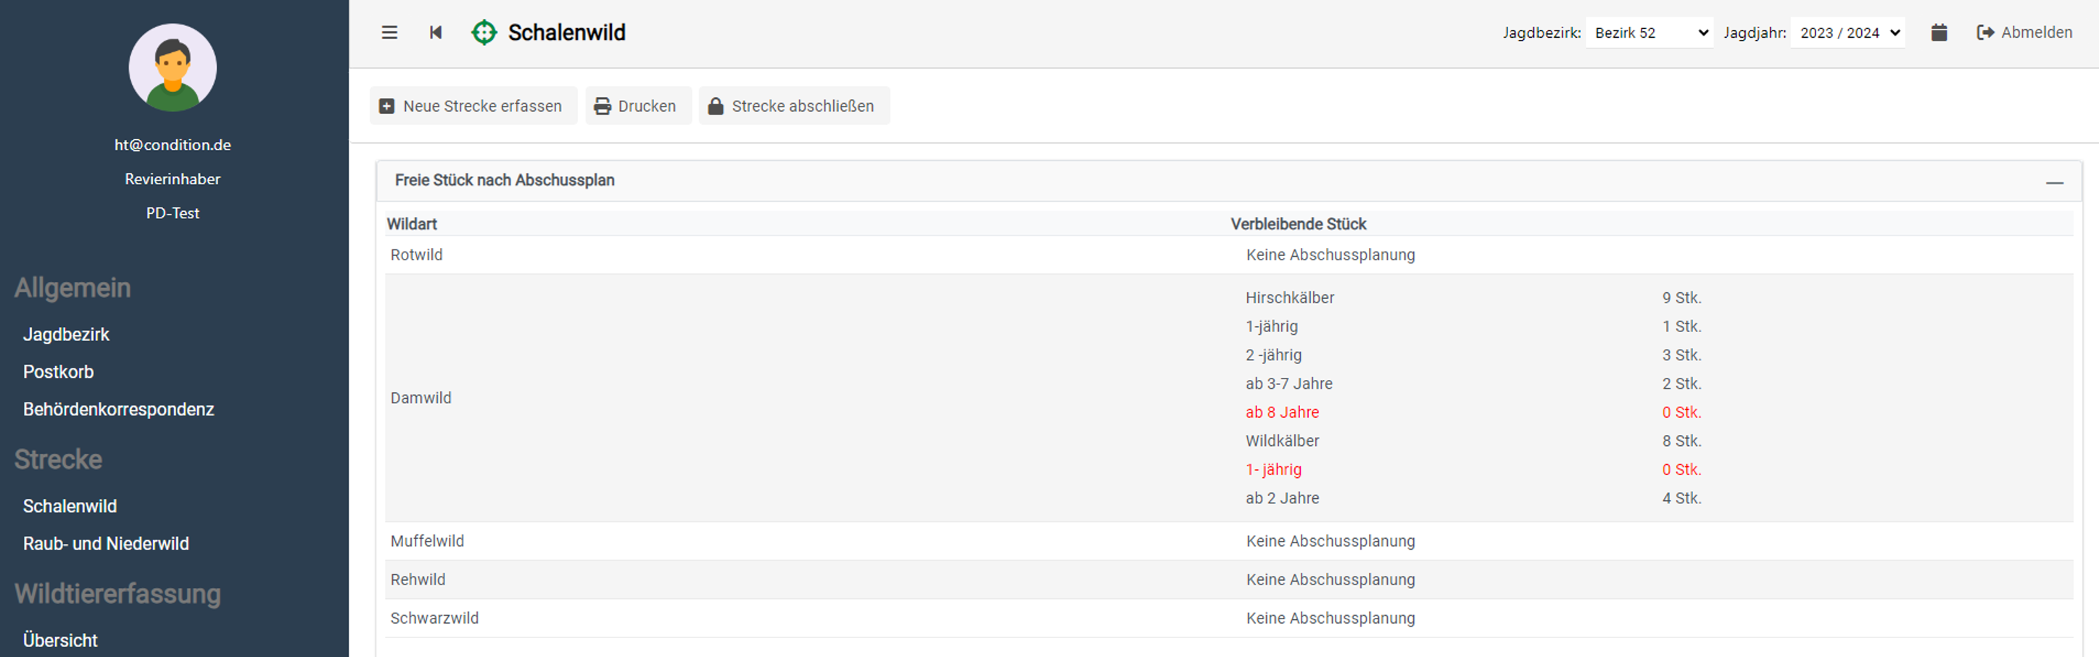Click the printer icon for Drucken
The image size is (2099, 657).
pyautogui.click(x=603, y=106)
